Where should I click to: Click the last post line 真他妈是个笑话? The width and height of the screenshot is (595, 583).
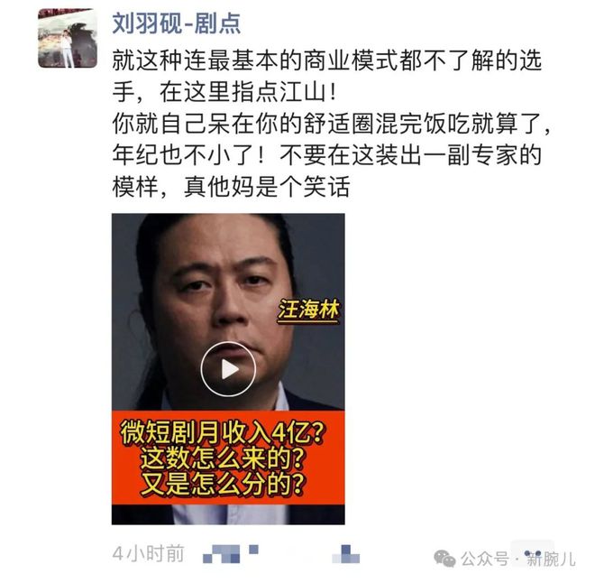pos(231,187)
